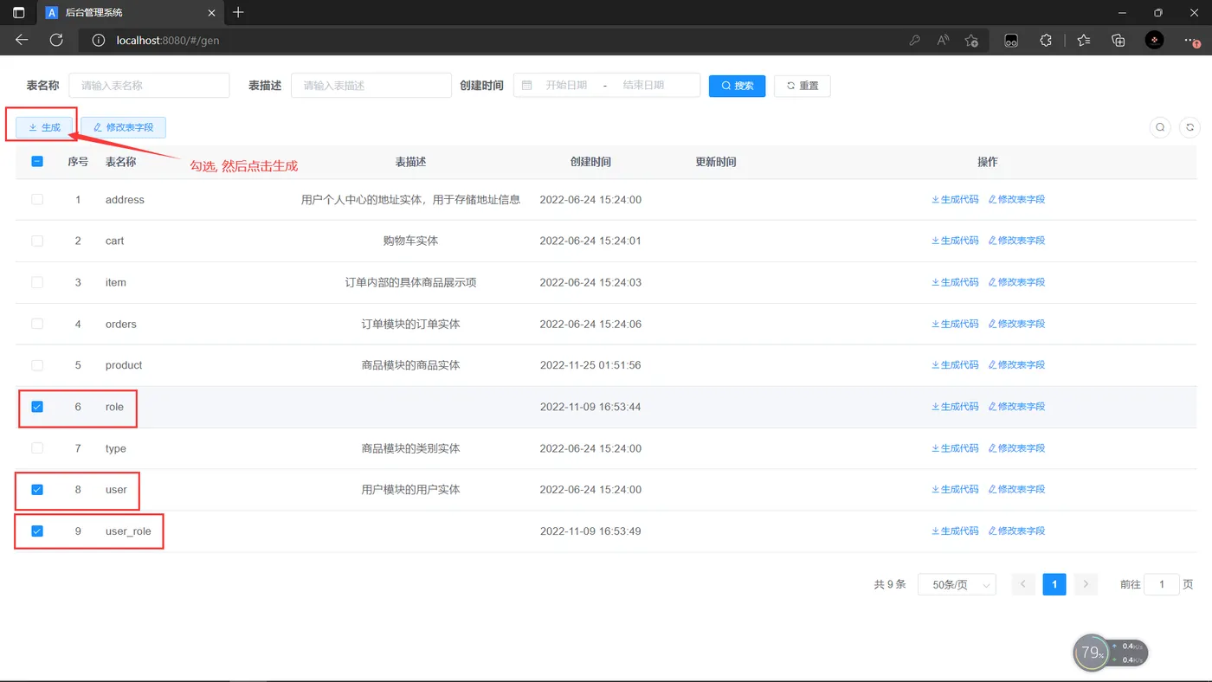Click 修改表字段 for the type row
The height and width of the screenshot is (682, 1212).
click(x=1016, y=448)
